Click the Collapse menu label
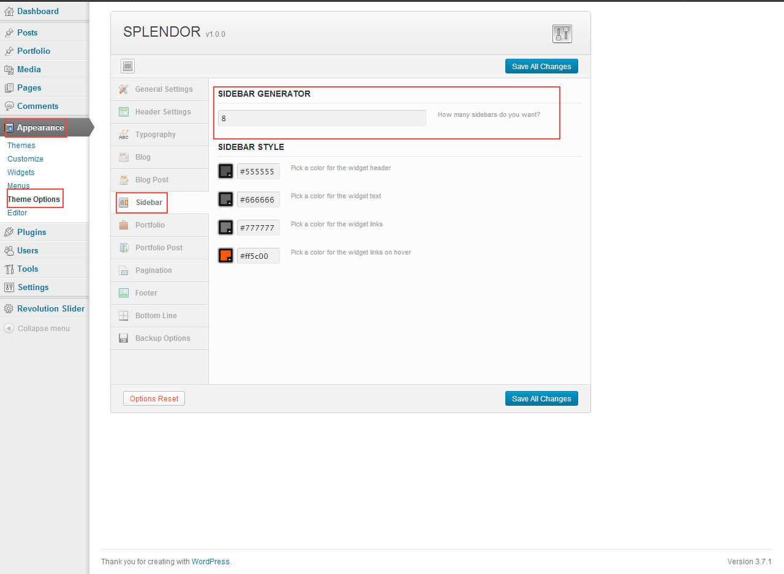This screenshot has width=784, height=574. click(x=43, y=329)
